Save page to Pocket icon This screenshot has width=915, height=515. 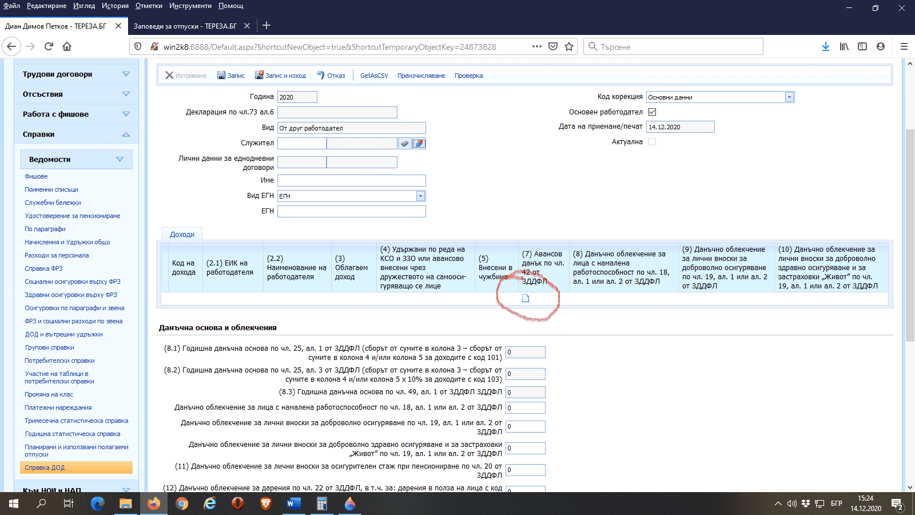pyautogui.click(x=553, y=46)
